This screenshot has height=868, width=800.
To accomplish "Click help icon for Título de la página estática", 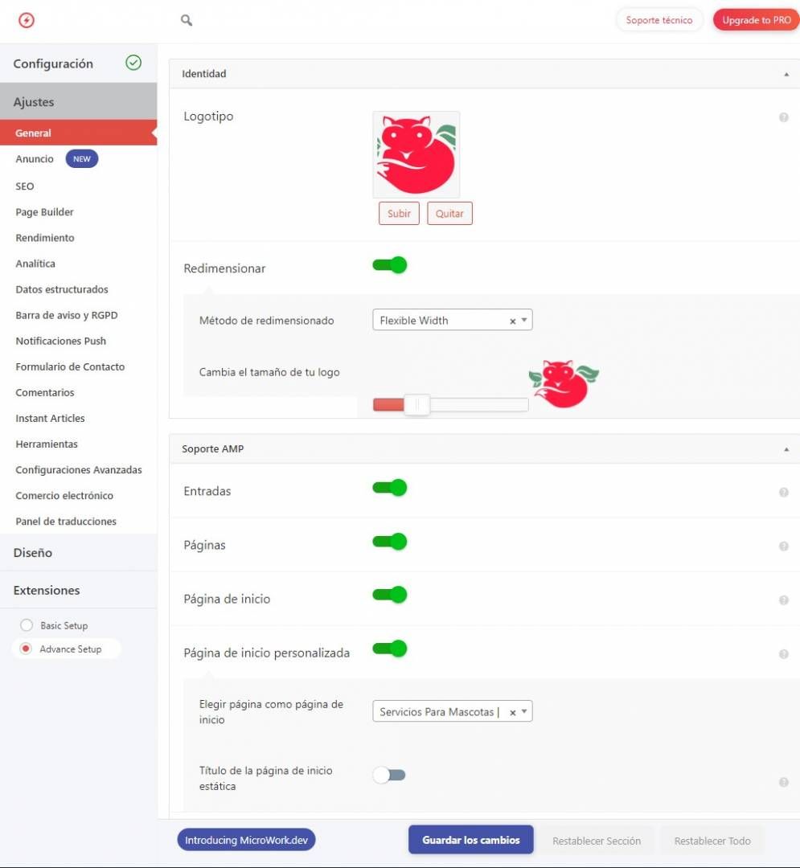I will point(783,782).
